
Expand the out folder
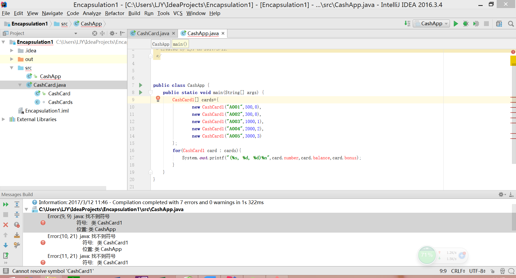12,59
